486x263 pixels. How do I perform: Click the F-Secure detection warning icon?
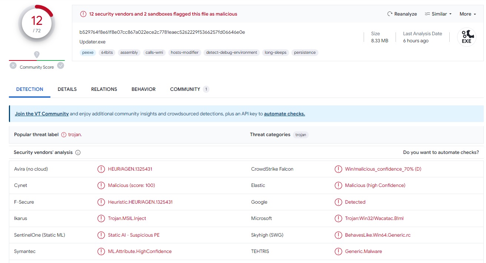pyautogui.click(x=101, y=202)
